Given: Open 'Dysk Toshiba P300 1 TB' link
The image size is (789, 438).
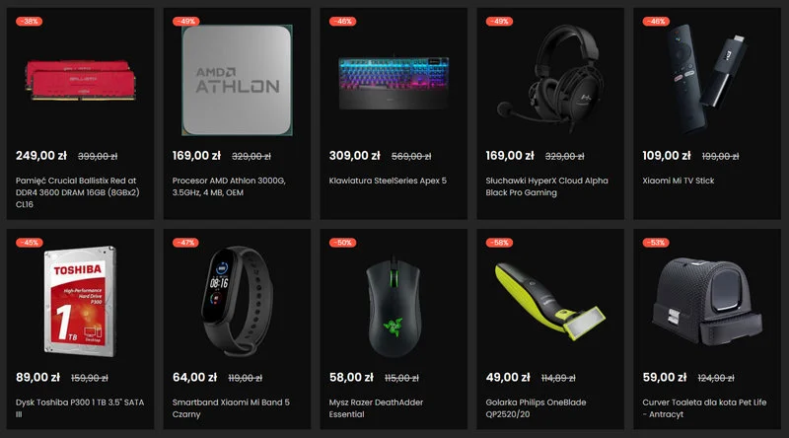Looking at the screenshot, I should coord(80,408).
